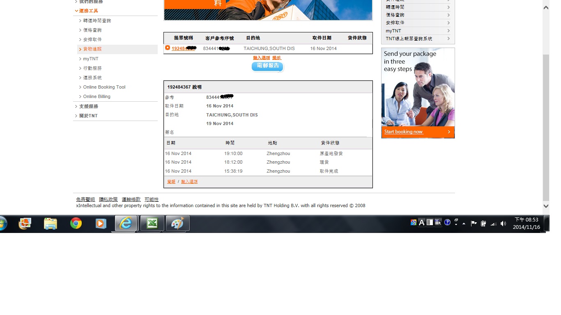561x315 pixels.
Task: Open 安排取件 in the left sidebar
Action: 92,39
